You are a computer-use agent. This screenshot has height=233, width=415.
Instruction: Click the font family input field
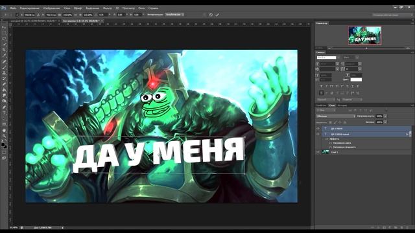pyautogui.click(x=326, y=58)
